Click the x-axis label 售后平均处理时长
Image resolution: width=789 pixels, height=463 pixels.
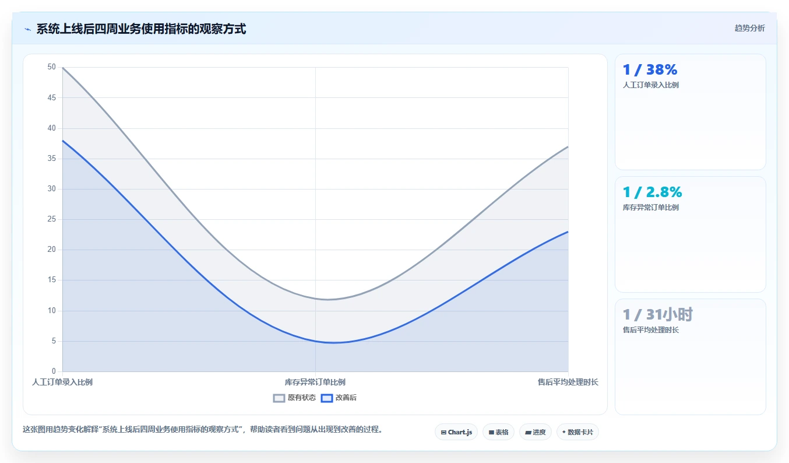[568, 383]
